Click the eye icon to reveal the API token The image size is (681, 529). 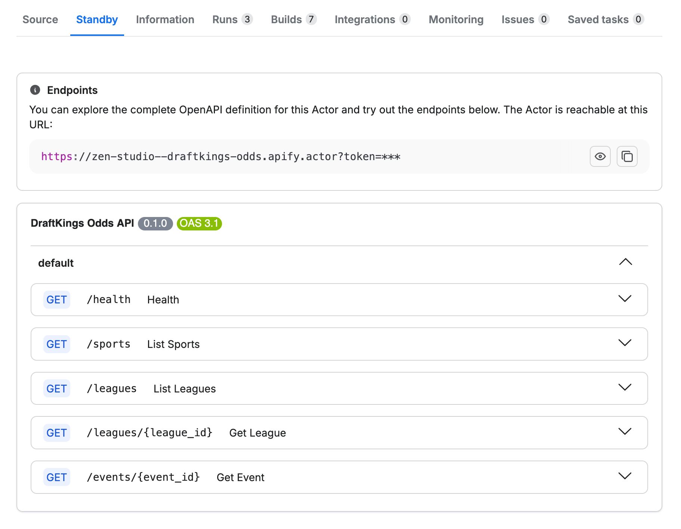coord(600,156)
